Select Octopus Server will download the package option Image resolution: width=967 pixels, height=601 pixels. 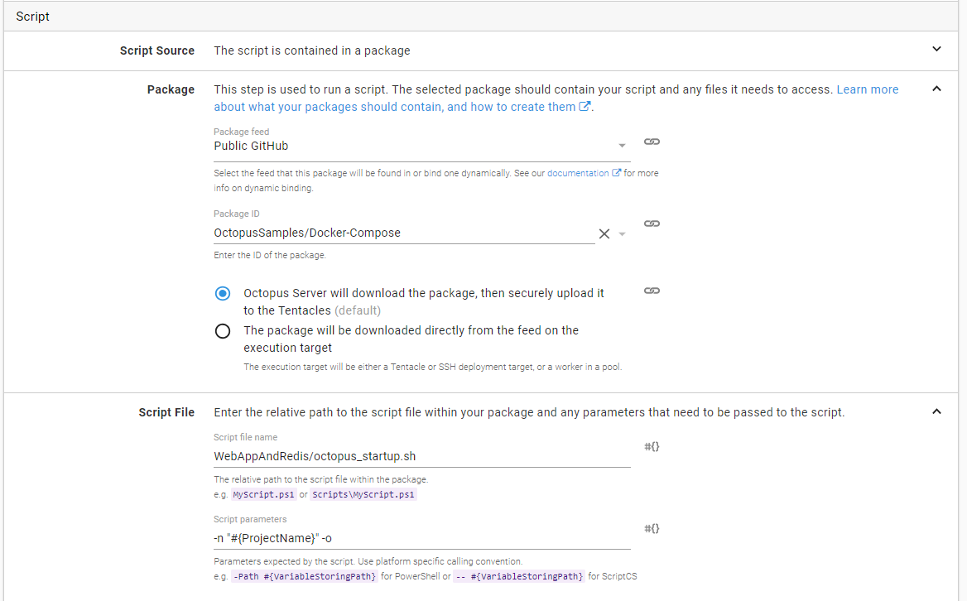(223, 294)
